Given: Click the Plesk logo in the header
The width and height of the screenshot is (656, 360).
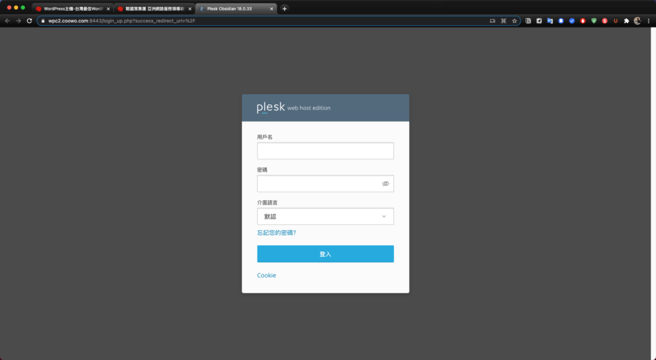Looking at the screenshot, I should point(271,107).
